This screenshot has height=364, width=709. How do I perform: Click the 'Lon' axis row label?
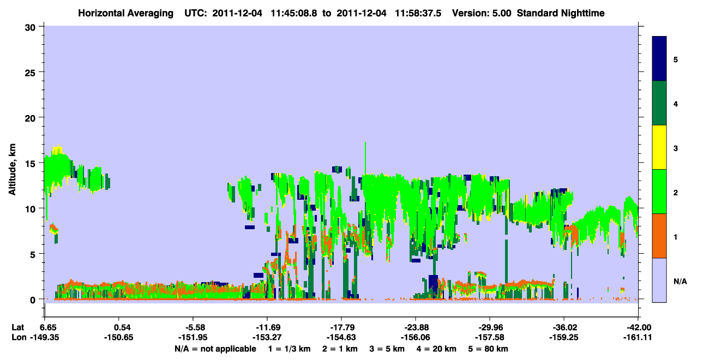(19, 338)
